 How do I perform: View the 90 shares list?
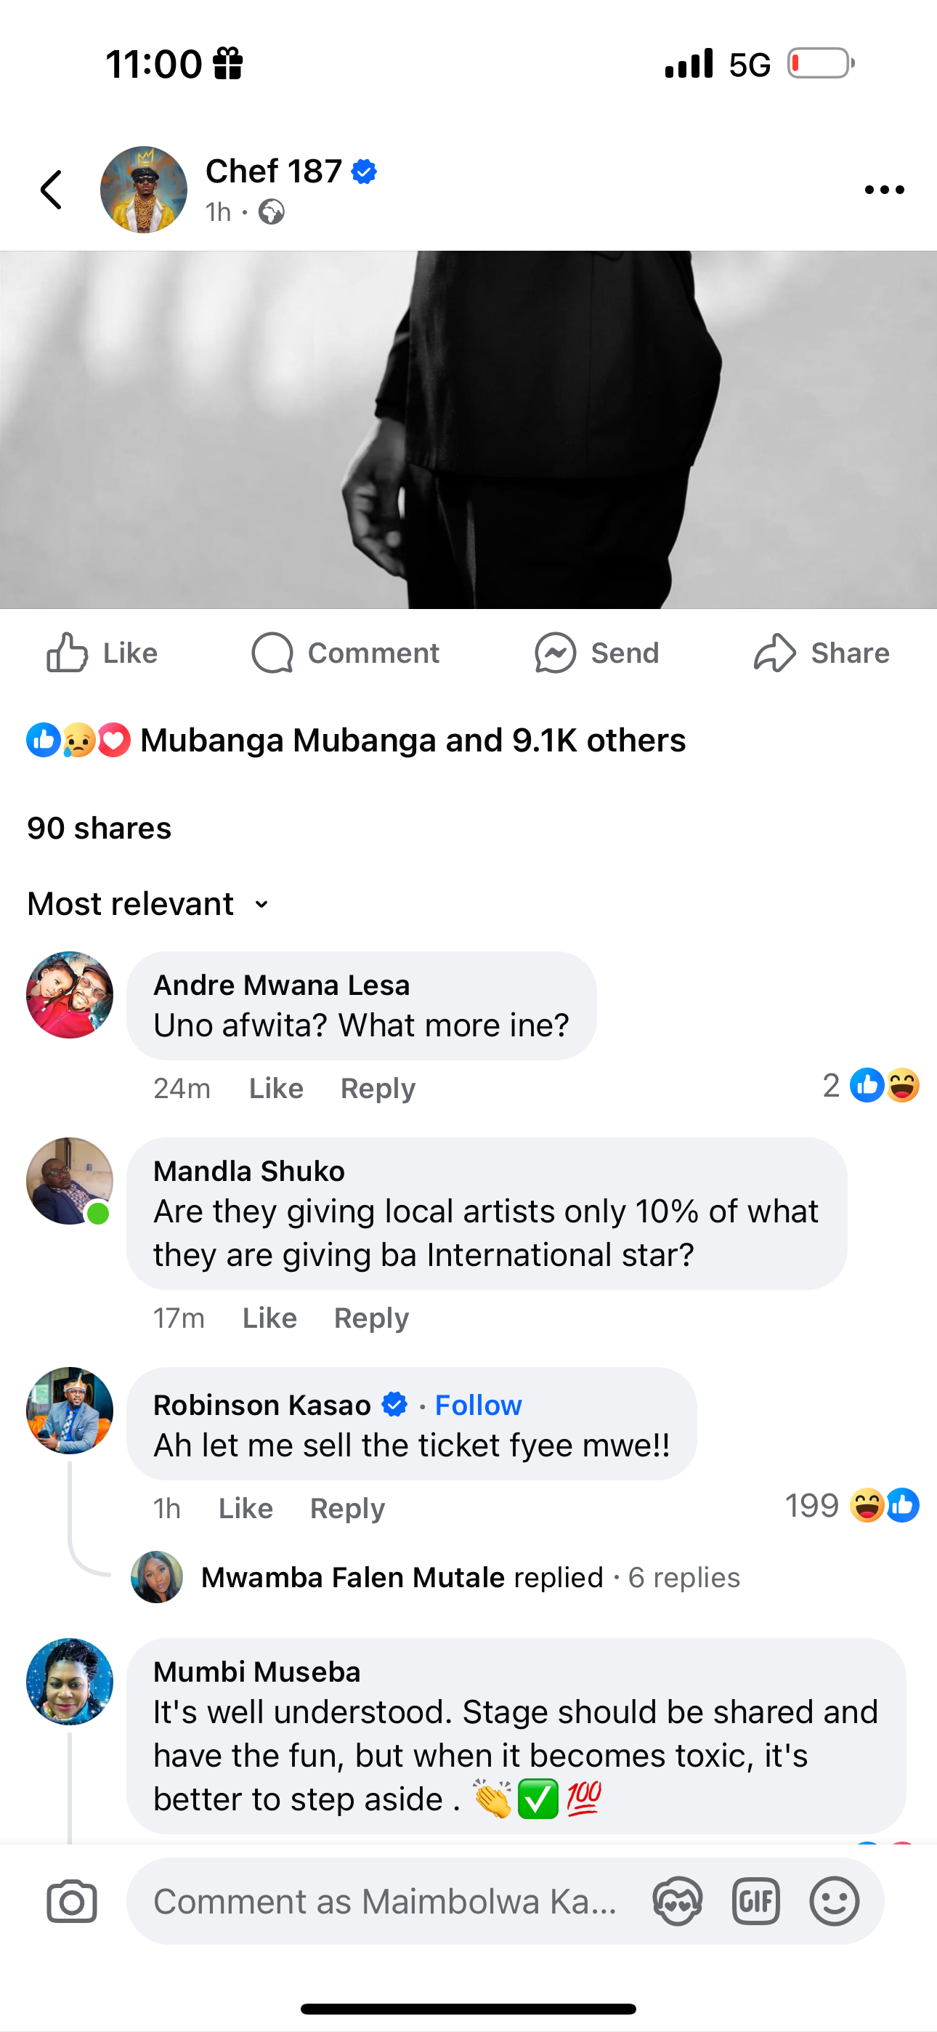coord(100,828)
